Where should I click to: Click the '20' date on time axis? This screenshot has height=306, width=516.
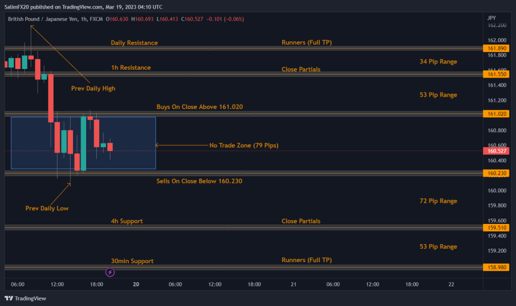[136, 284]
